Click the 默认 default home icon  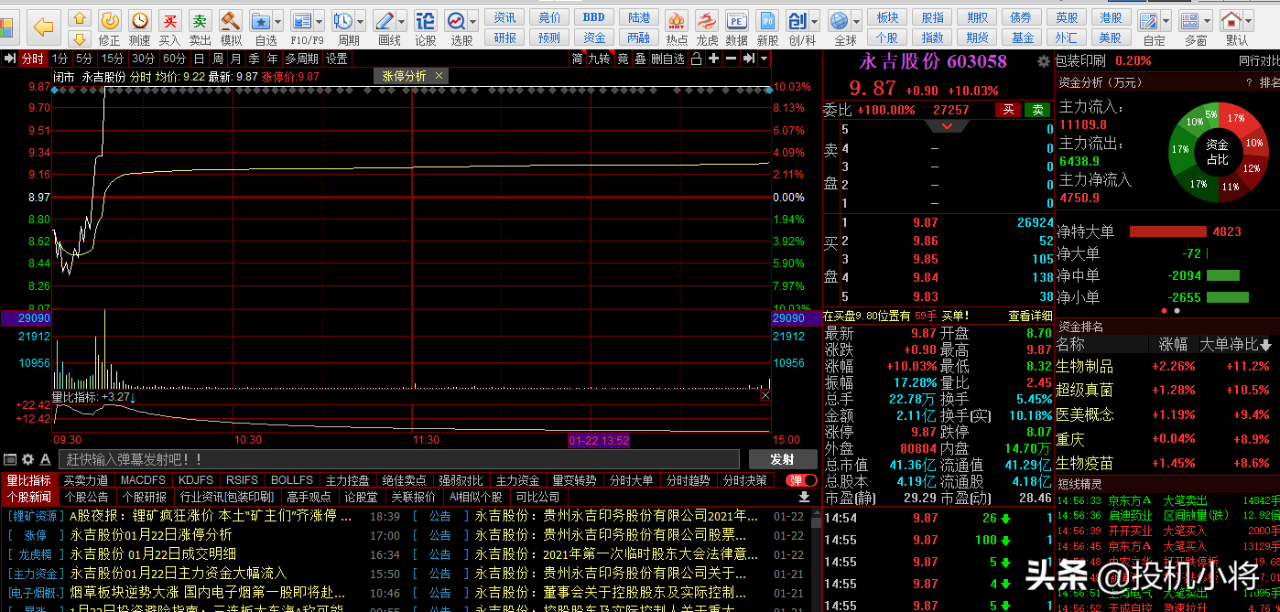point(1231,20)
